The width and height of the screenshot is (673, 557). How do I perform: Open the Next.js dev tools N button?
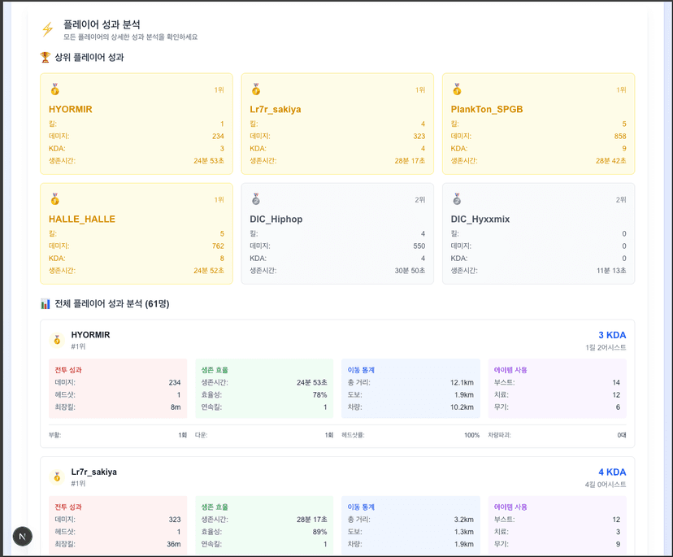coord(23,536)
